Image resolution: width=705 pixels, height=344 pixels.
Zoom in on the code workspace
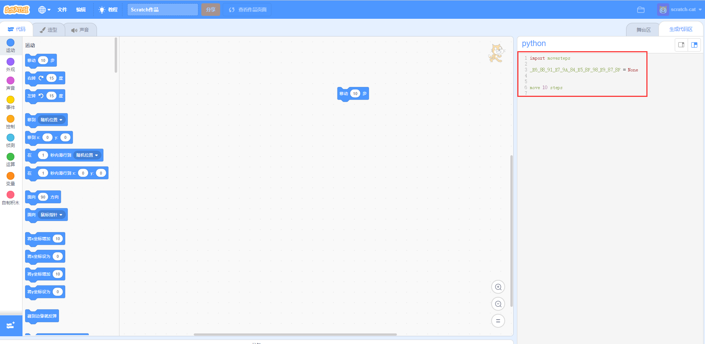point(498,287)
